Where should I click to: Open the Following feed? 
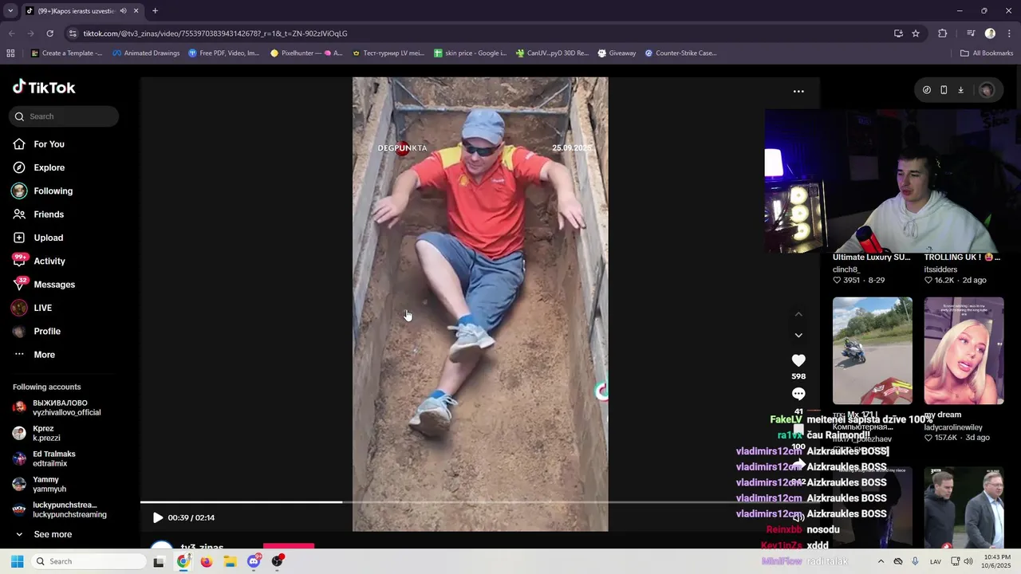pyautogui.click(x=42, y=191)
